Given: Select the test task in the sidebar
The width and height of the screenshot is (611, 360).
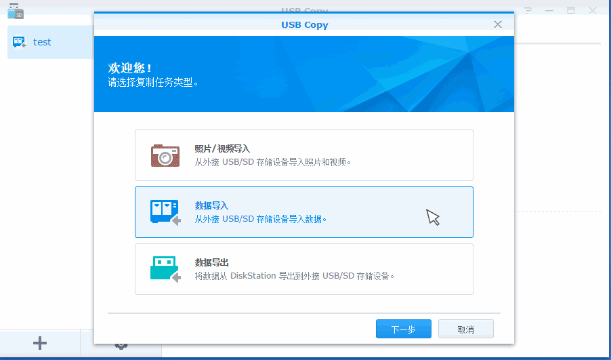Looking at the screenshot, I should 50,42.
